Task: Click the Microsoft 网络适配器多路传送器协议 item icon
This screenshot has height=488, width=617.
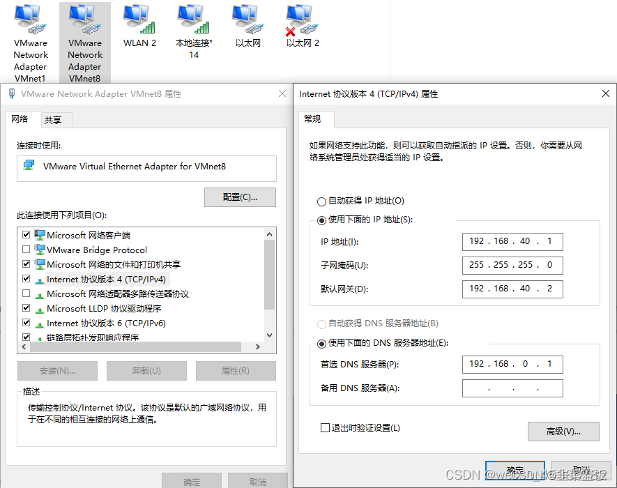Action: pos(40,295)
